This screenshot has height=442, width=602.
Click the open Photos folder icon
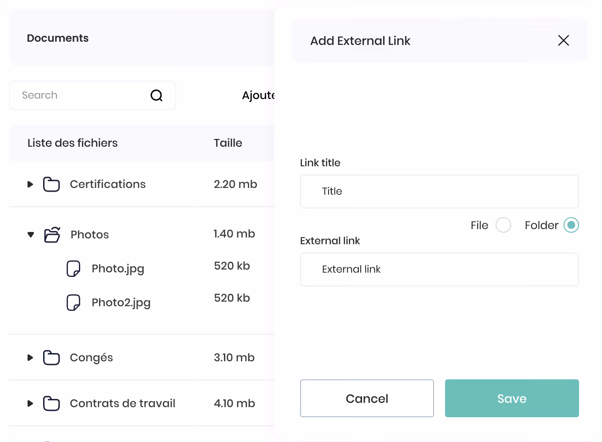52,234
